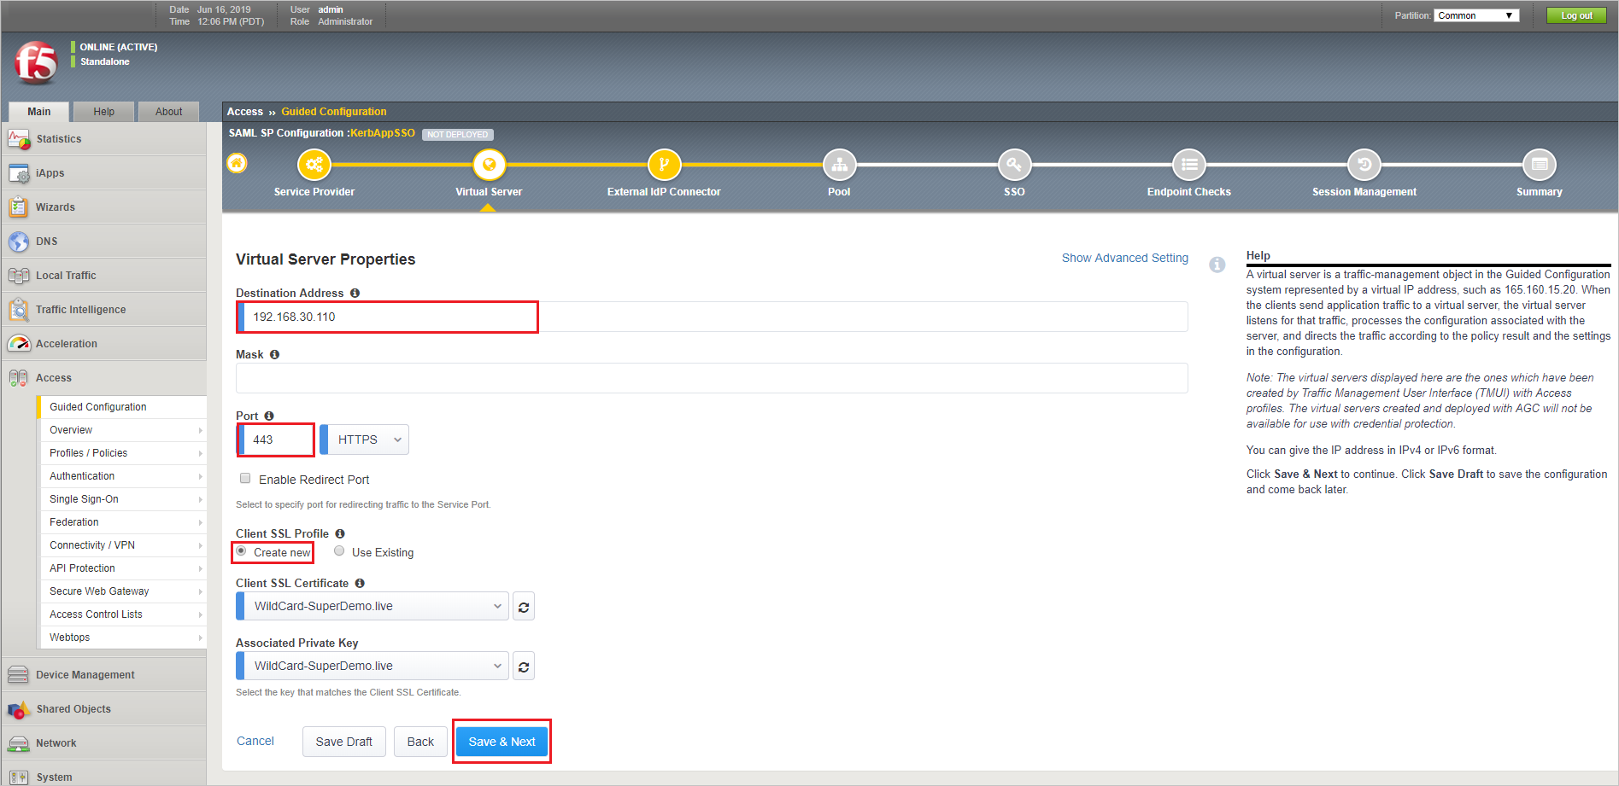Click the Destination Address info icon
The image size is (1619, 786).
[x=355, y=293]
